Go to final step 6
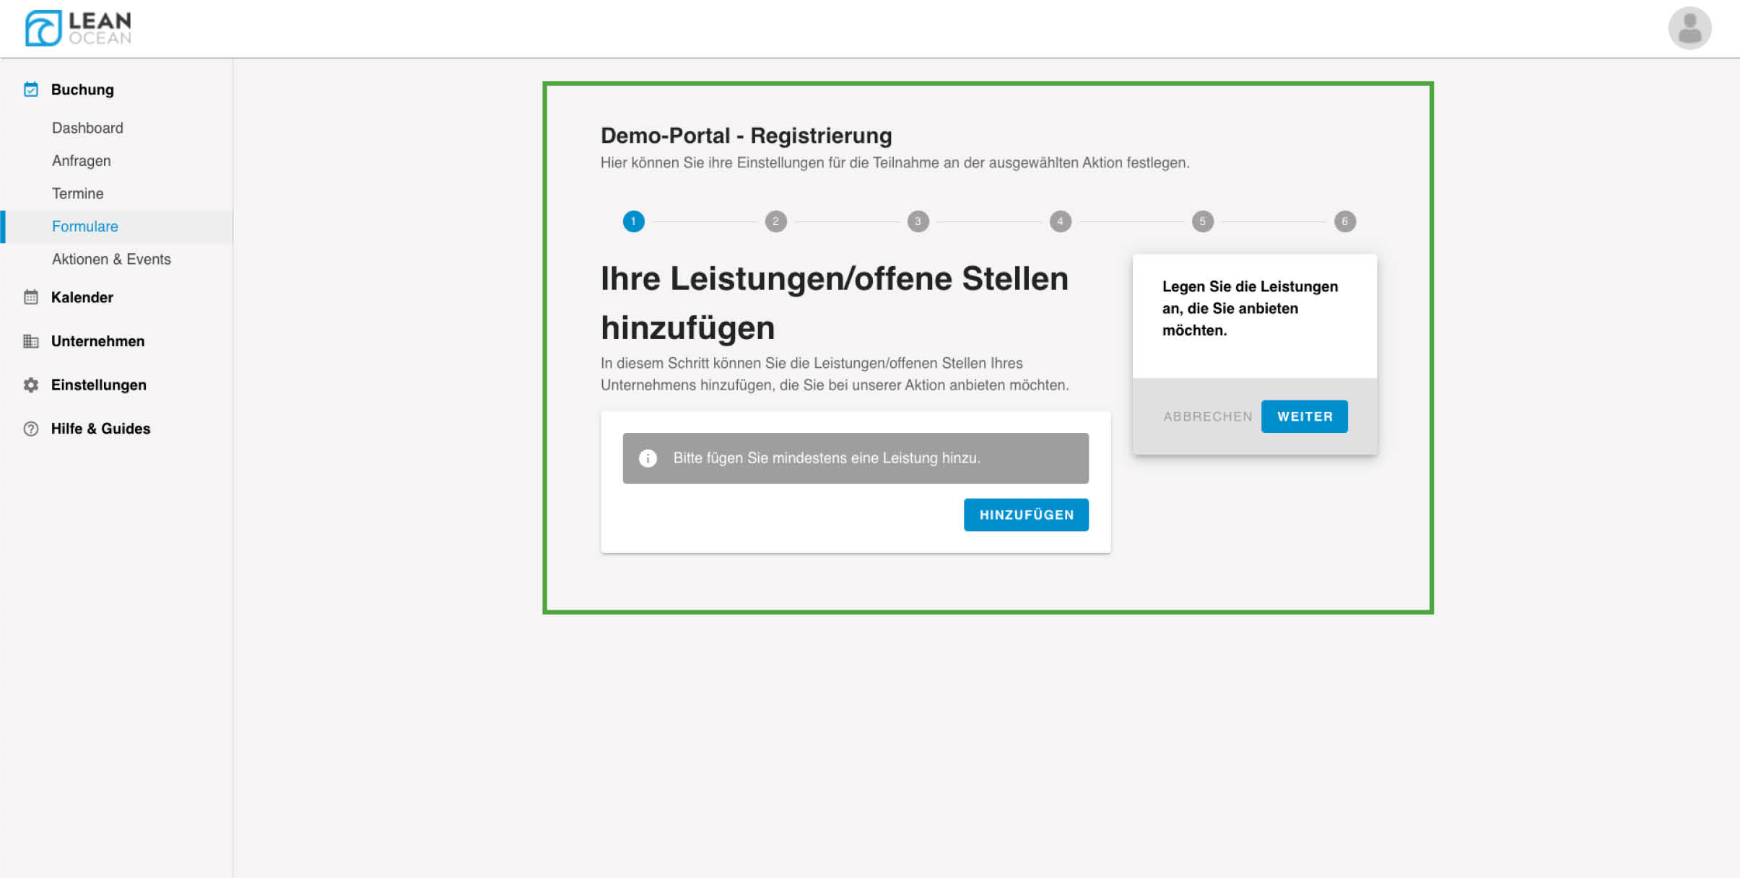The image size is (1740, 878). point(1344,221)
